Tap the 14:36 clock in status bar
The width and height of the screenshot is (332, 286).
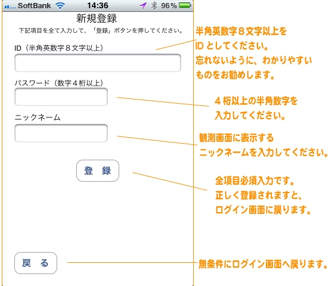click(98, 5)
